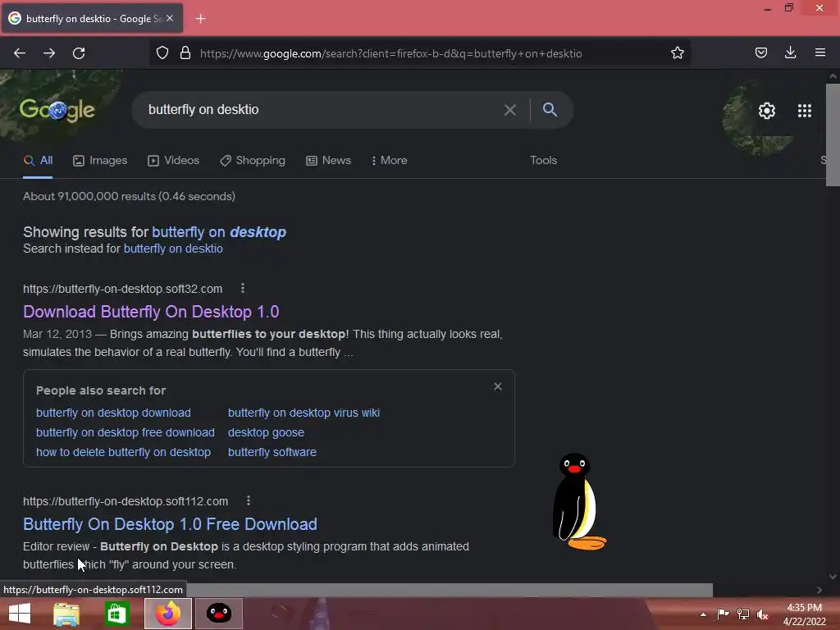Search how to delete butterfly on desktop

tap(123, 452)
